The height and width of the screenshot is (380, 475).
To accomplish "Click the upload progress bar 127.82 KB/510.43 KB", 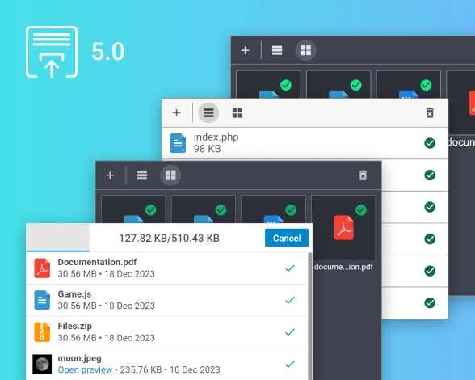I will [x=169, y=238].
